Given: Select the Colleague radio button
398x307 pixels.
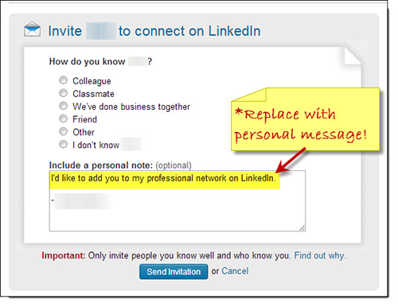Looking at the screenshot, I should coord(63,80).
